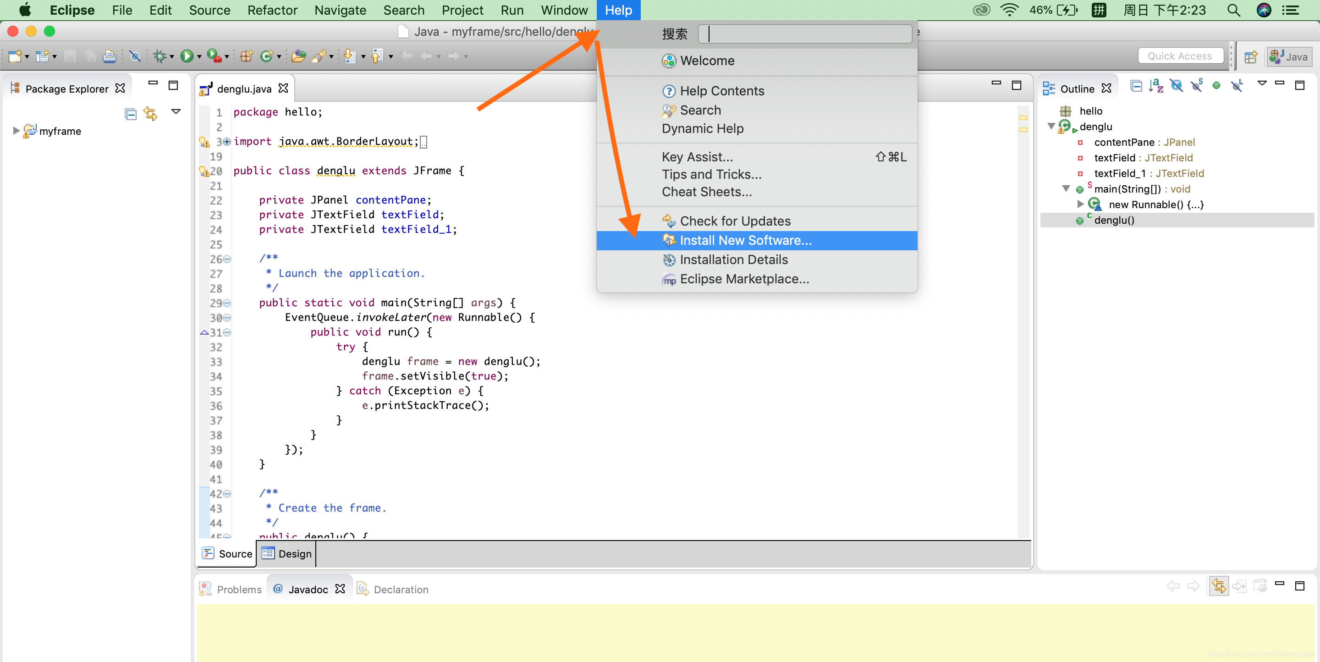
Task: Click the Next Annotation arrow icon
Action: 350,56
